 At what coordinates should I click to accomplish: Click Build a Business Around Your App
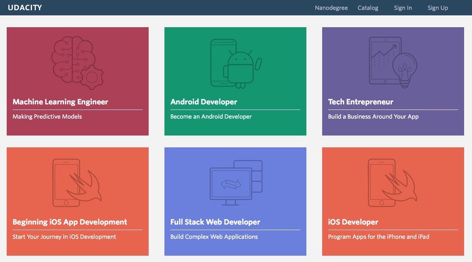point(373,117)
